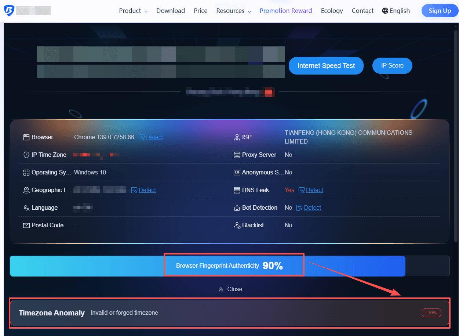Click the Geographic Location pin icon
Viewport: 459px width, 336px height.
(26, 190)
